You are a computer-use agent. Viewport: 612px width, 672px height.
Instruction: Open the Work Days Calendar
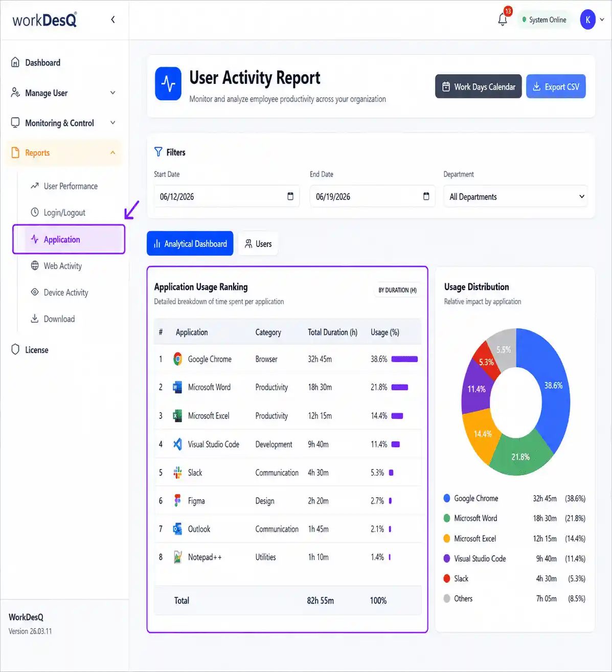click(479, 86)
